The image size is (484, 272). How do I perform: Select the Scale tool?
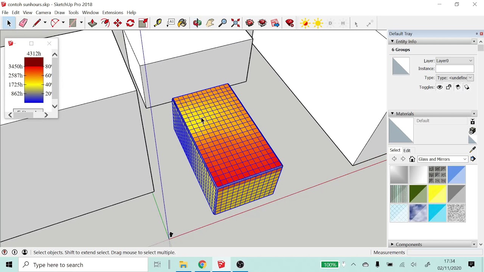click(143, 23)
